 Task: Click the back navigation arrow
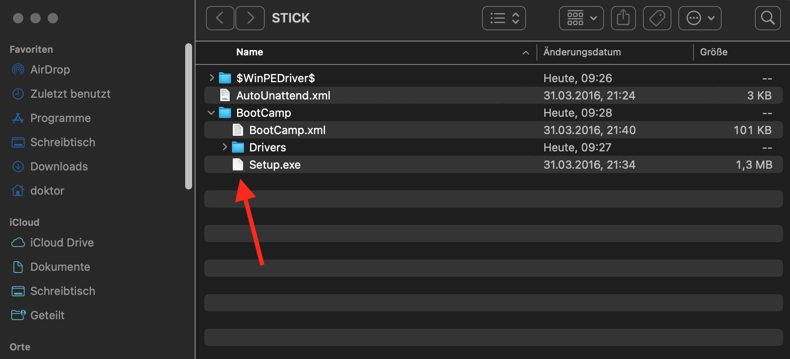(220, 18)
